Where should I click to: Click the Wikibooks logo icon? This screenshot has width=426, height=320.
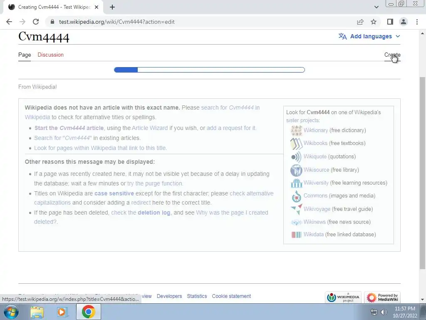click(x=296, y=143)
